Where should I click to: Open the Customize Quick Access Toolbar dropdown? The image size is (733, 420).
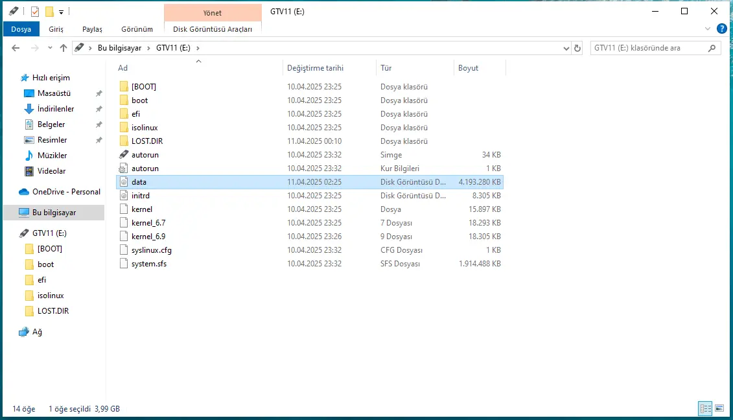(61, 12)
